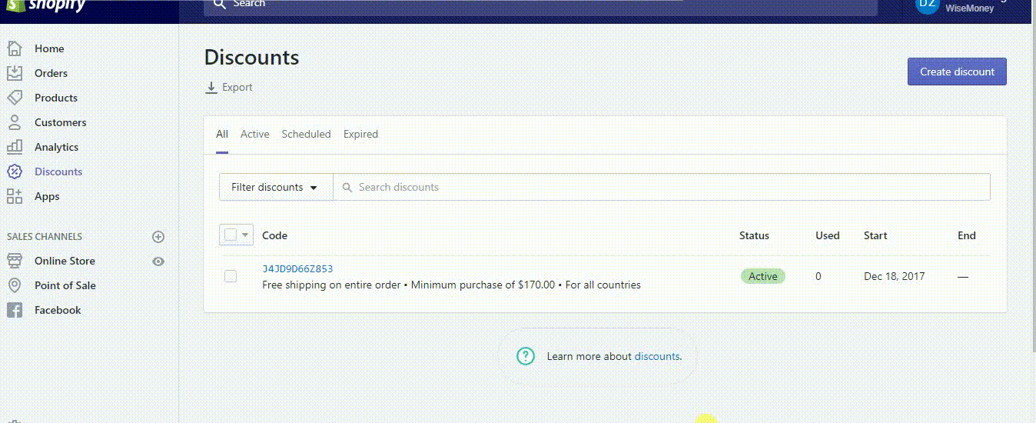Open the Analytics bar chart icon
Image resolution: width=1036 pixels, height=423 pixels.
[x=14, y=147]
